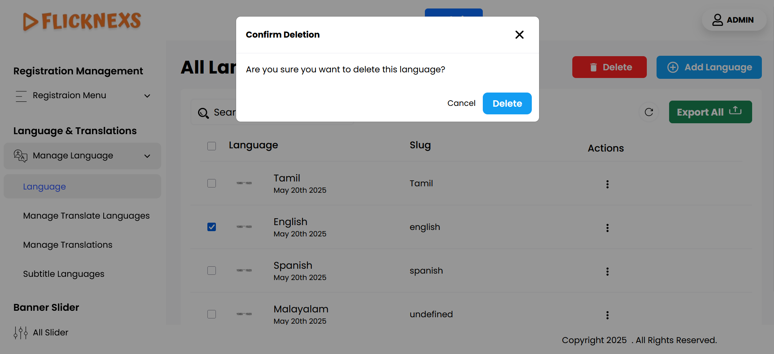Open the three-dot actions menu for Spanish
The height and width of the screenshot is (354, 774).
pyautogui.click(x=607, y=272)
